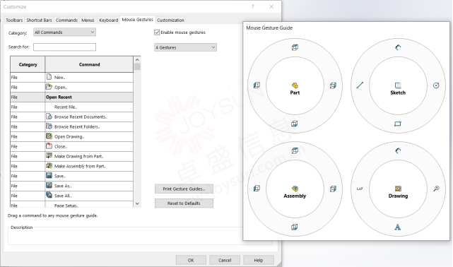The height and width of the screenshot is (267, 453).
Task: Toggle the Enable mouse gestures checkbox
Action: pos(157,32)
